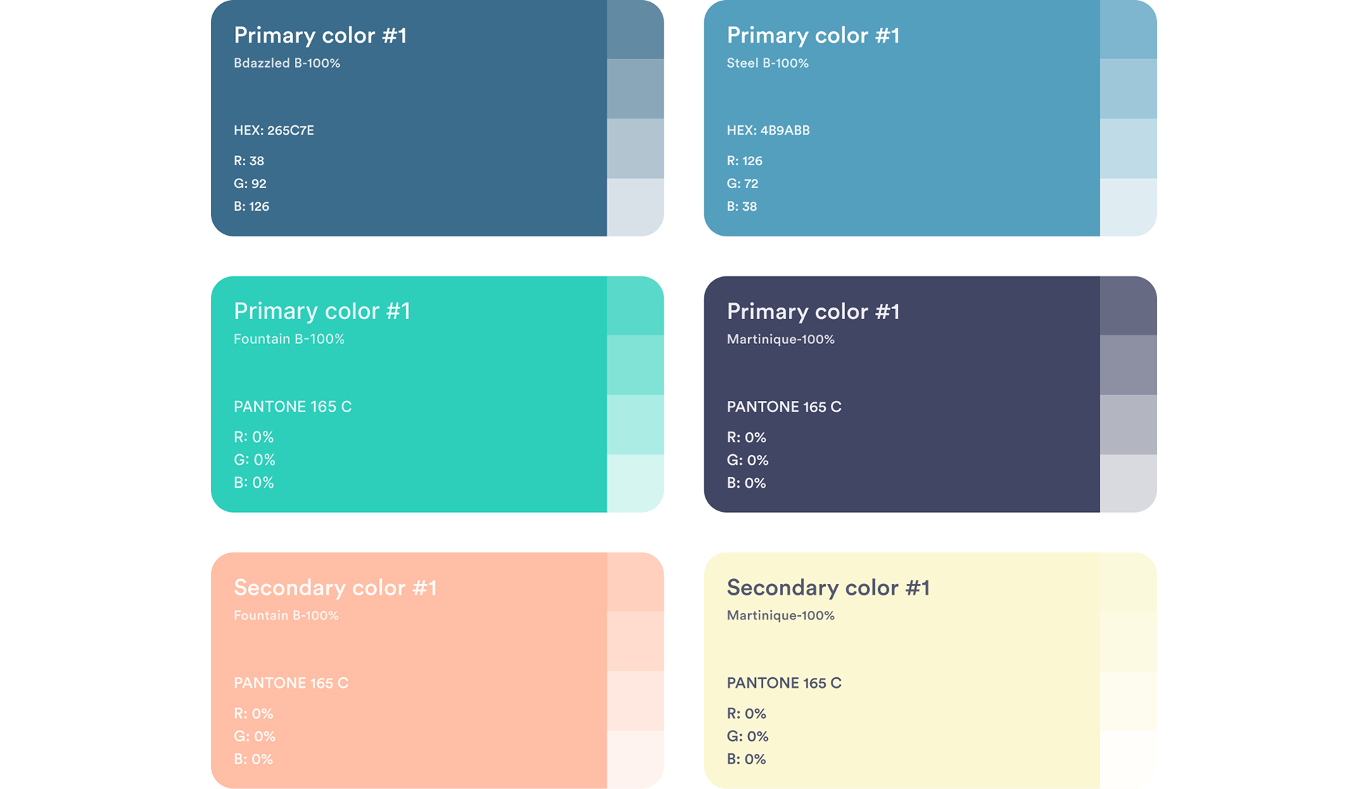Select the top tint swatch on Bdazzled card
1368x789 pixels.
(635, 29)
